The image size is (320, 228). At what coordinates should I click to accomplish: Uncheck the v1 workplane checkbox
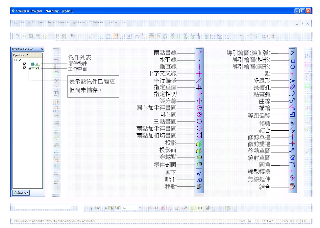(25, 68)
